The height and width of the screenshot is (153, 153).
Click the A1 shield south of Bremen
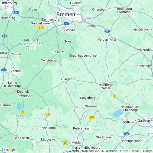coord(66,24)
